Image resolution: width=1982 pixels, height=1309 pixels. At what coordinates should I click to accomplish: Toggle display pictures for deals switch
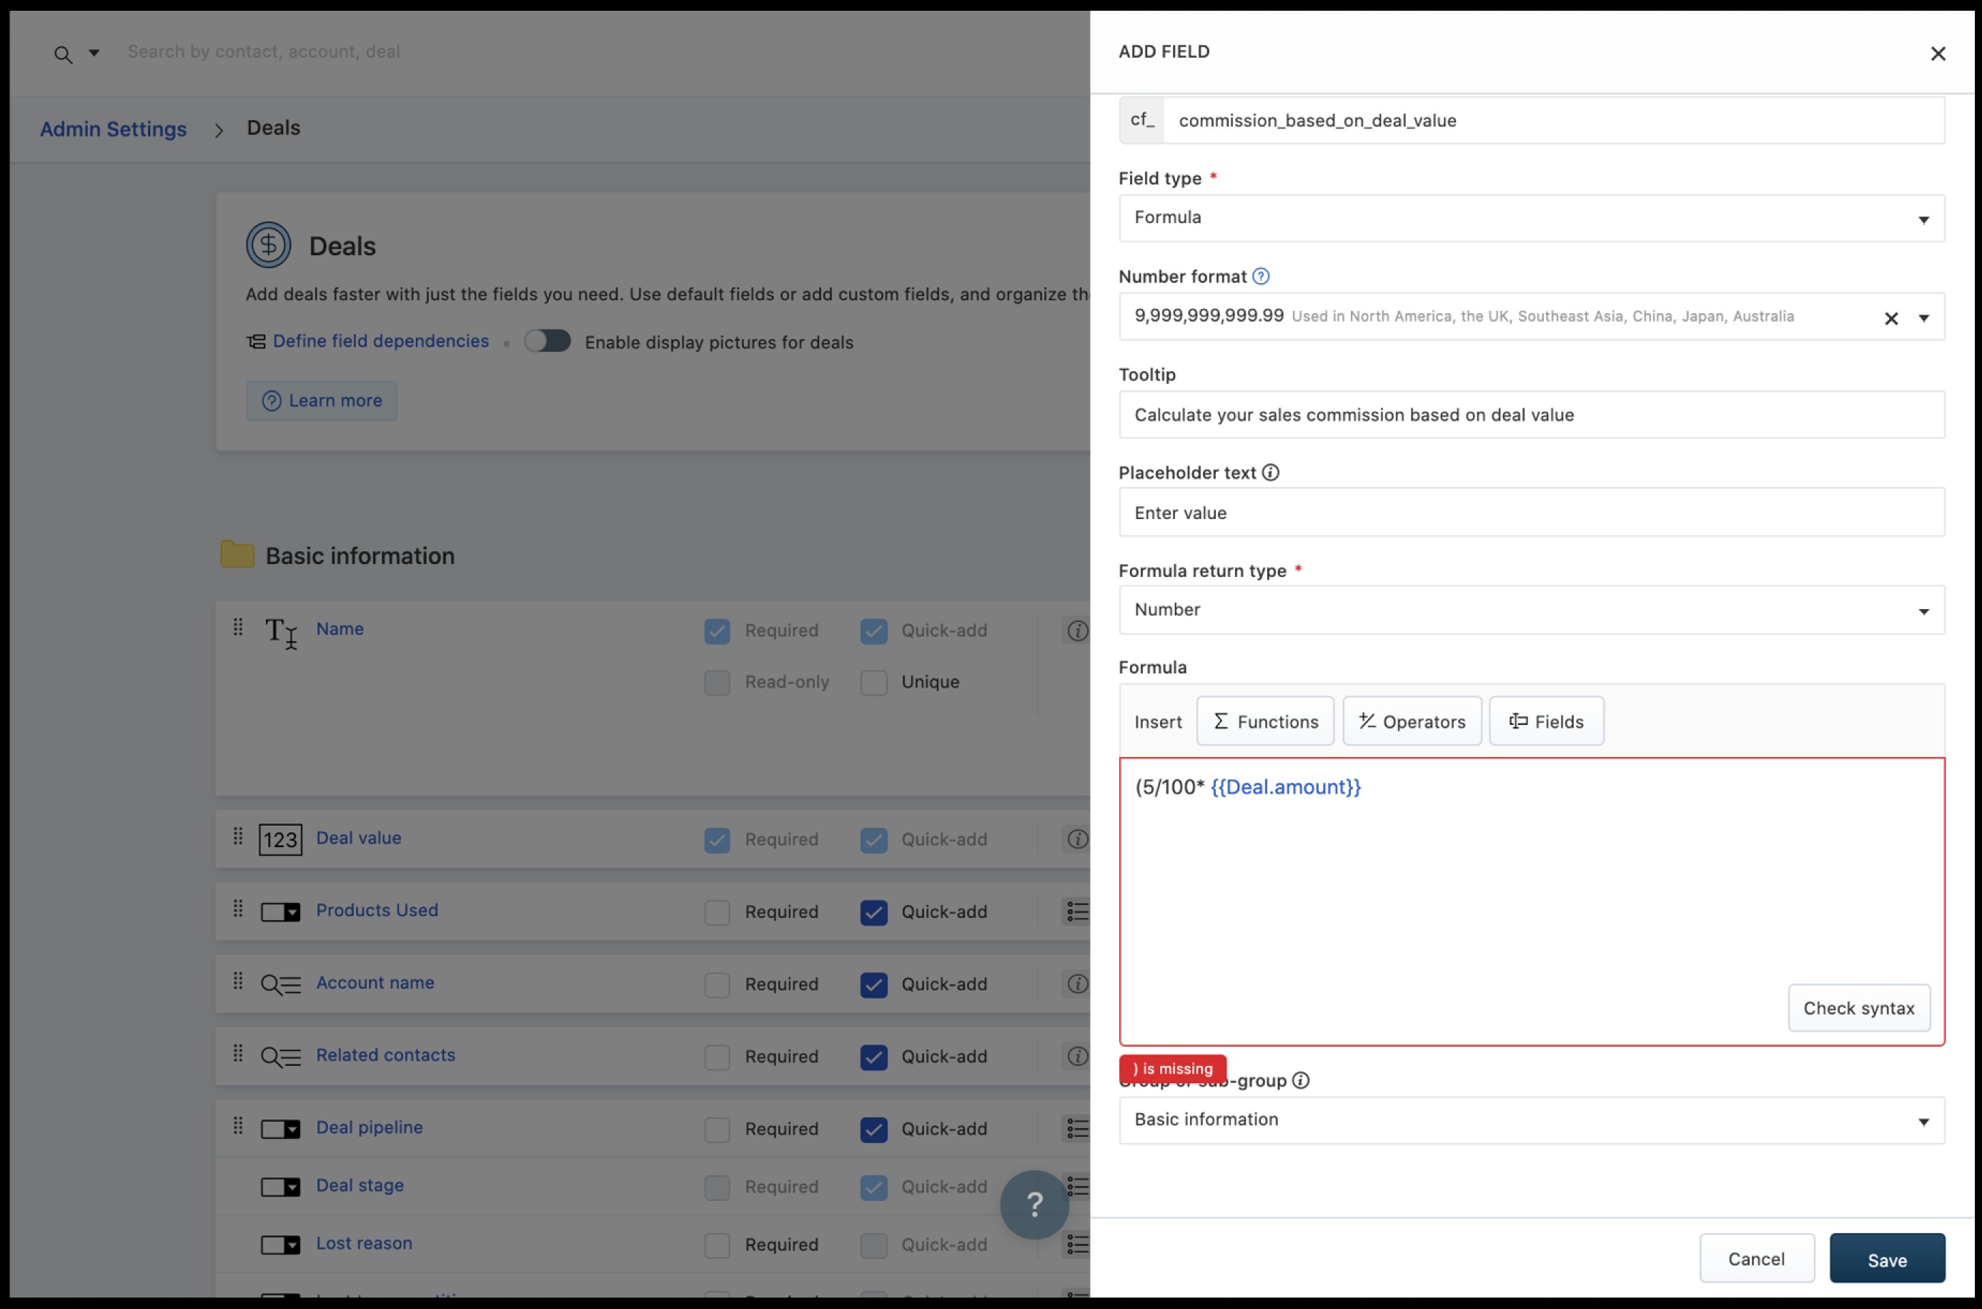[x=547, y=342]
